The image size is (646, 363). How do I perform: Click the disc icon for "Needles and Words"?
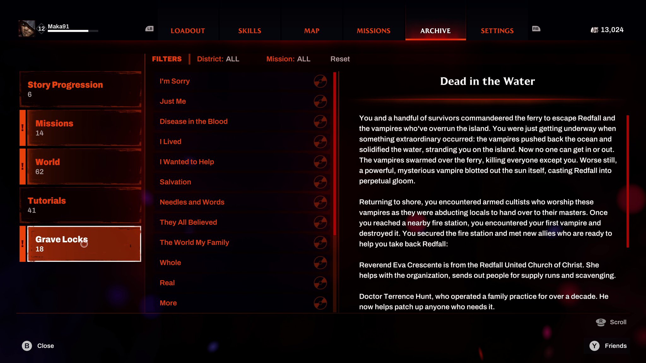click(x=320, y=202)
